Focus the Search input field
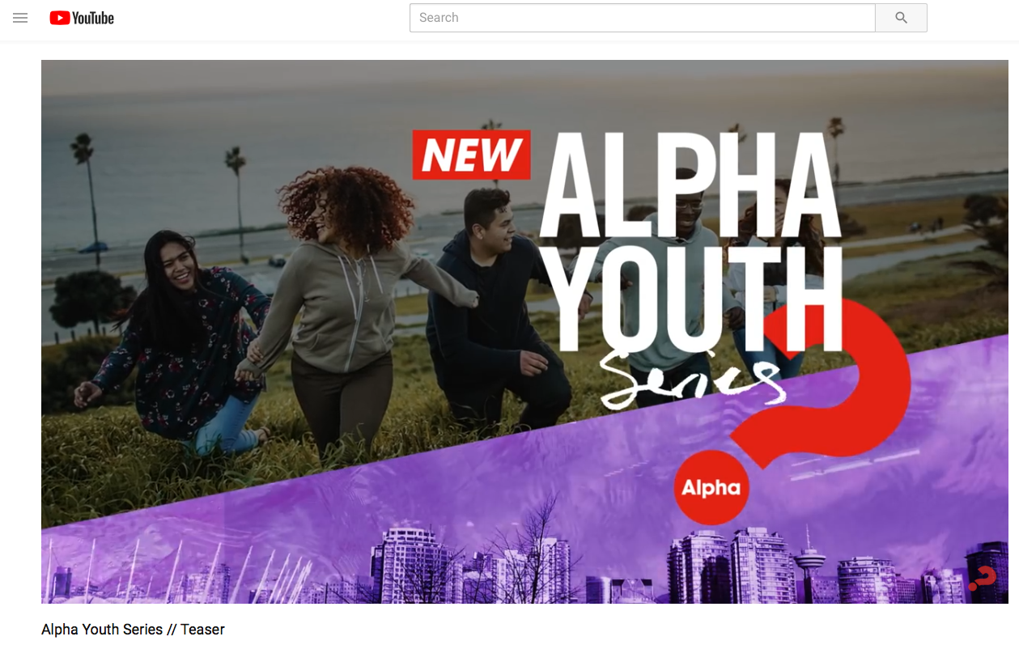Image resolution: width=1019 pixels, height=645 pixels. coord(642,18)
